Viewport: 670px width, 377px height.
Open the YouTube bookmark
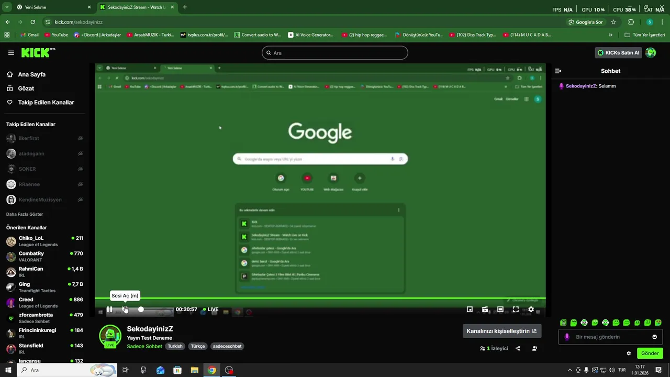[x=56, y=35]
